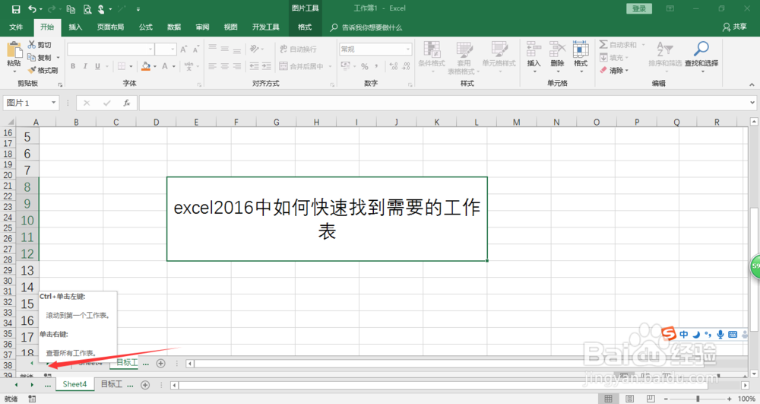Viewport: 760px width, 404px height.
Task: Apply fill color bucket
Action: 146,66
